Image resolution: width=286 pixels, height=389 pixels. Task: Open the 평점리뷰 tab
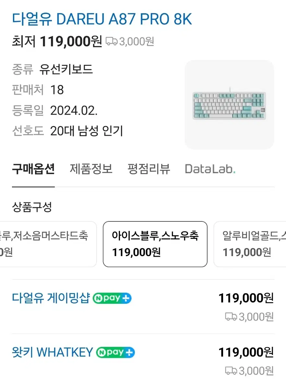tap(149, 169)
